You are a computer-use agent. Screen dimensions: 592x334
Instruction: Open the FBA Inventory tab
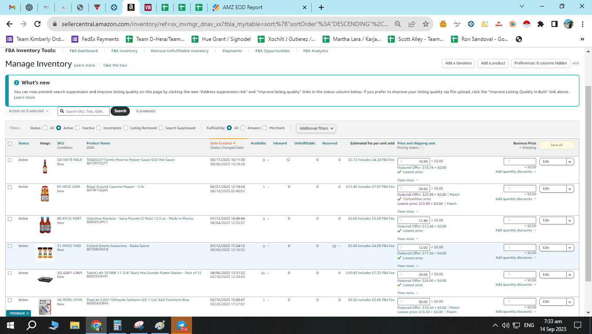click(124, 51)
